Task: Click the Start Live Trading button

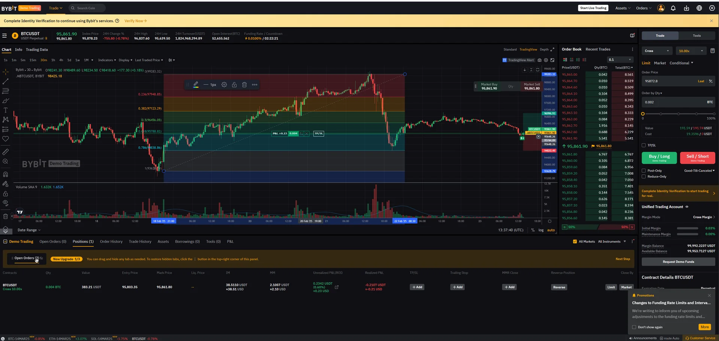Action: (x=593, y=8)
